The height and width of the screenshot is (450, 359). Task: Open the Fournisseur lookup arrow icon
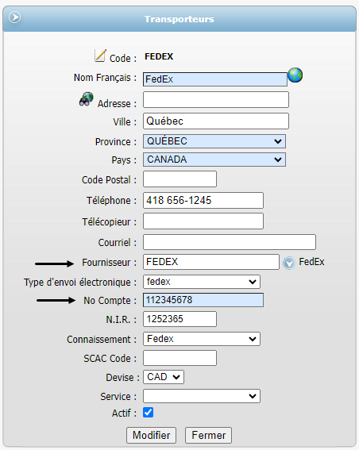tap(289, 263)
